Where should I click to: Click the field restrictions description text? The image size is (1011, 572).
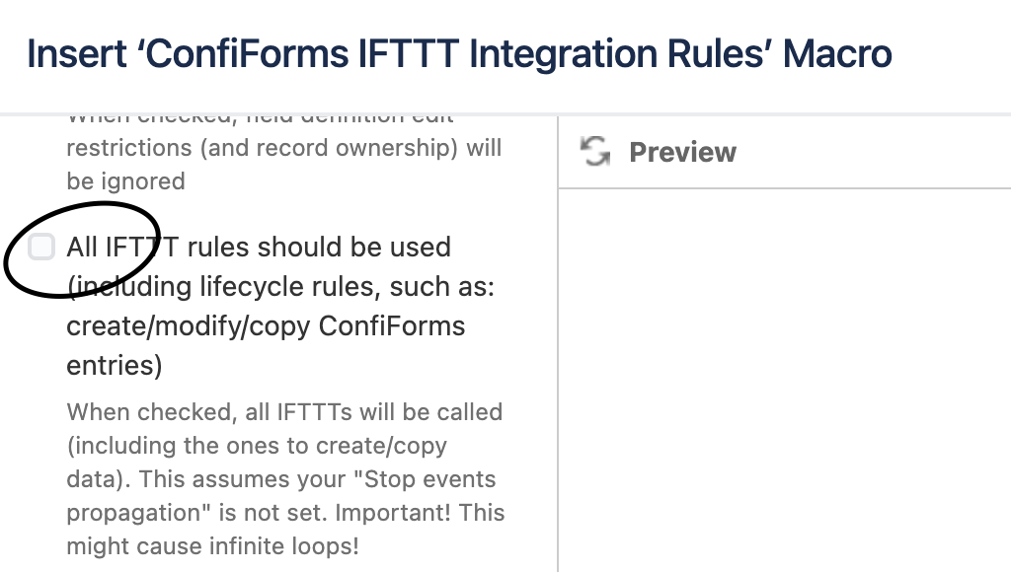click(283, 148)
